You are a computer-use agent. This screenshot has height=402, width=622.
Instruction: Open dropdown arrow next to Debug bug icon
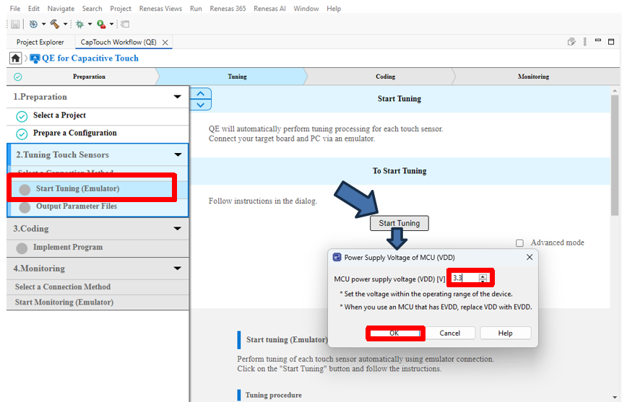(90, 25)
